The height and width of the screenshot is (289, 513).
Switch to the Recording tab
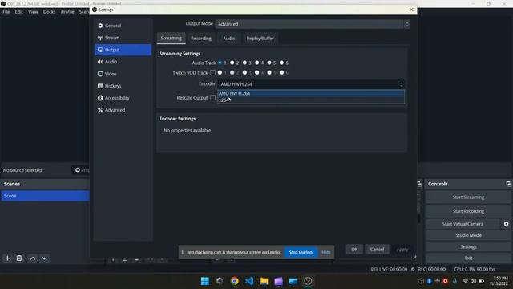coord(201,39)
